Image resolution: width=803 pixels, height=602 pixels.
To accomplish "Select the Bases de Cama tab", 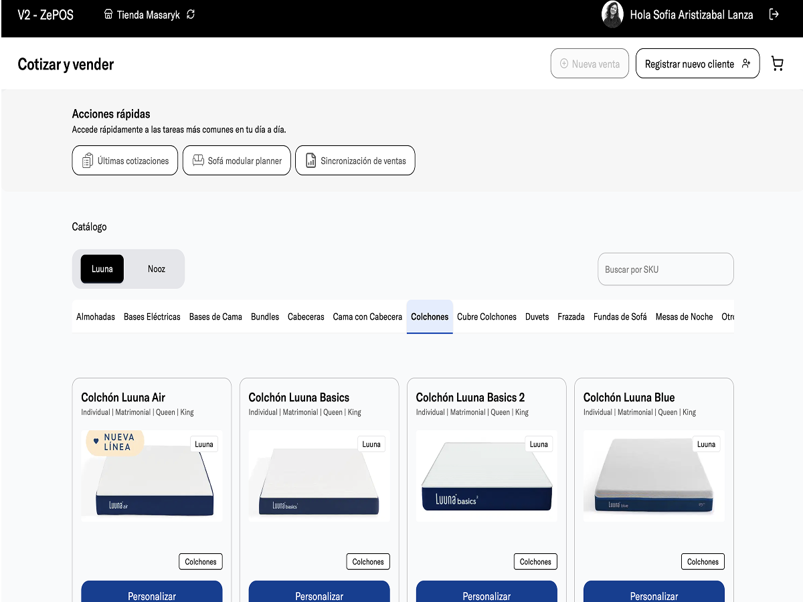I will (215, 316).
